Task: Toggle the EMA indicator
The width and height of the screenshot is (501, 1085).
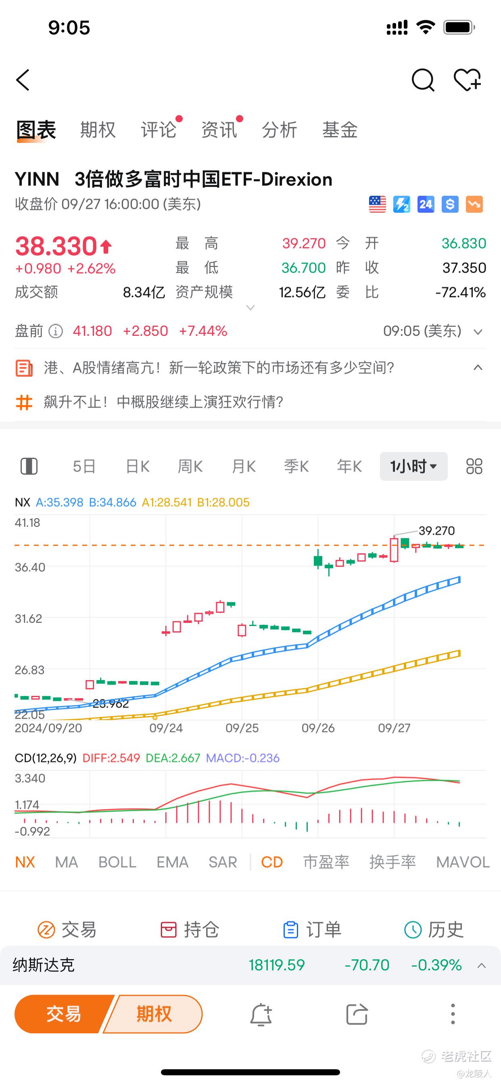Action: tap(172, 862)
